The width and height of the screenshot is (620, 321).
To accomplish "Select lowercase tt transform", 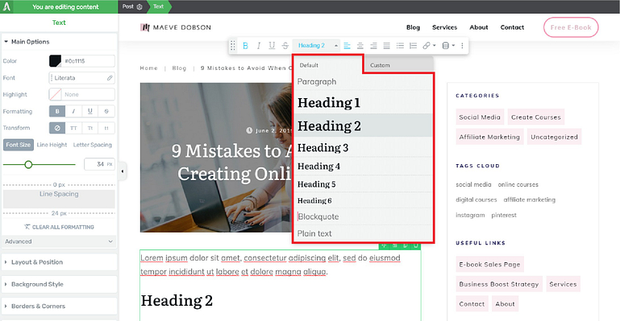I will coord(106,128).
